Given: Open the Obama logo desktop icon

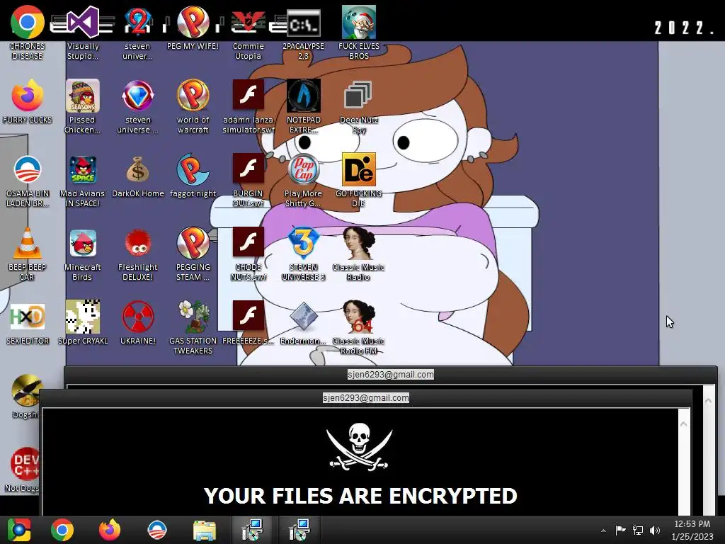Looking at the screenshot, I should click(x=28, y=170).
